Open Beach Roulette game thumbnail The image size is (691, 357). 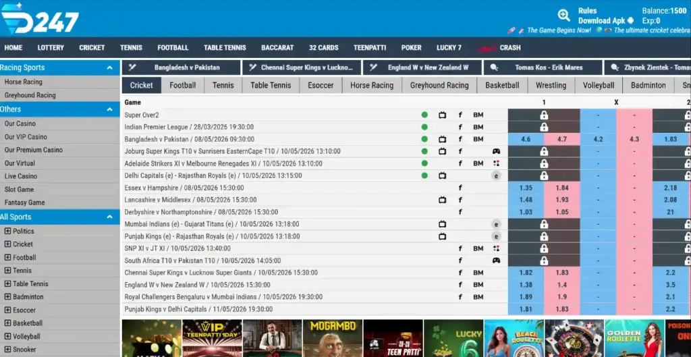[x=514, y=338]
